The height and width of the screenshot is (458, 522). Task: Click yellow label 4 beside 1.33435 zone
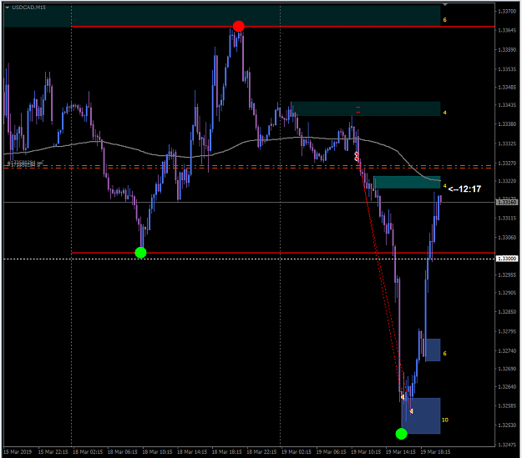click(x=445, y=113)
